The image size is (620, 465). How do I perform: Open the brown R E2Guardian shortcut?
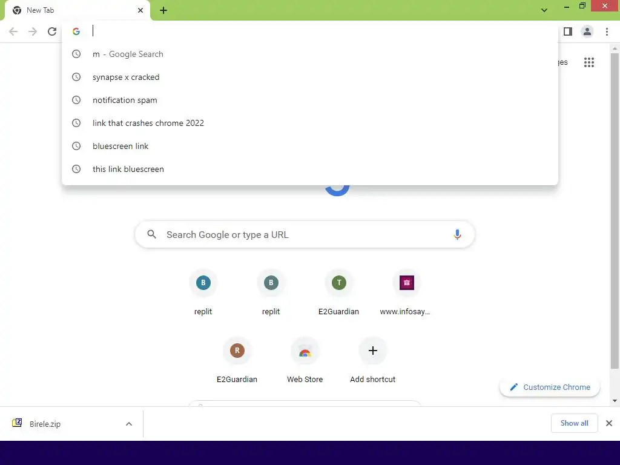point(237,360)
